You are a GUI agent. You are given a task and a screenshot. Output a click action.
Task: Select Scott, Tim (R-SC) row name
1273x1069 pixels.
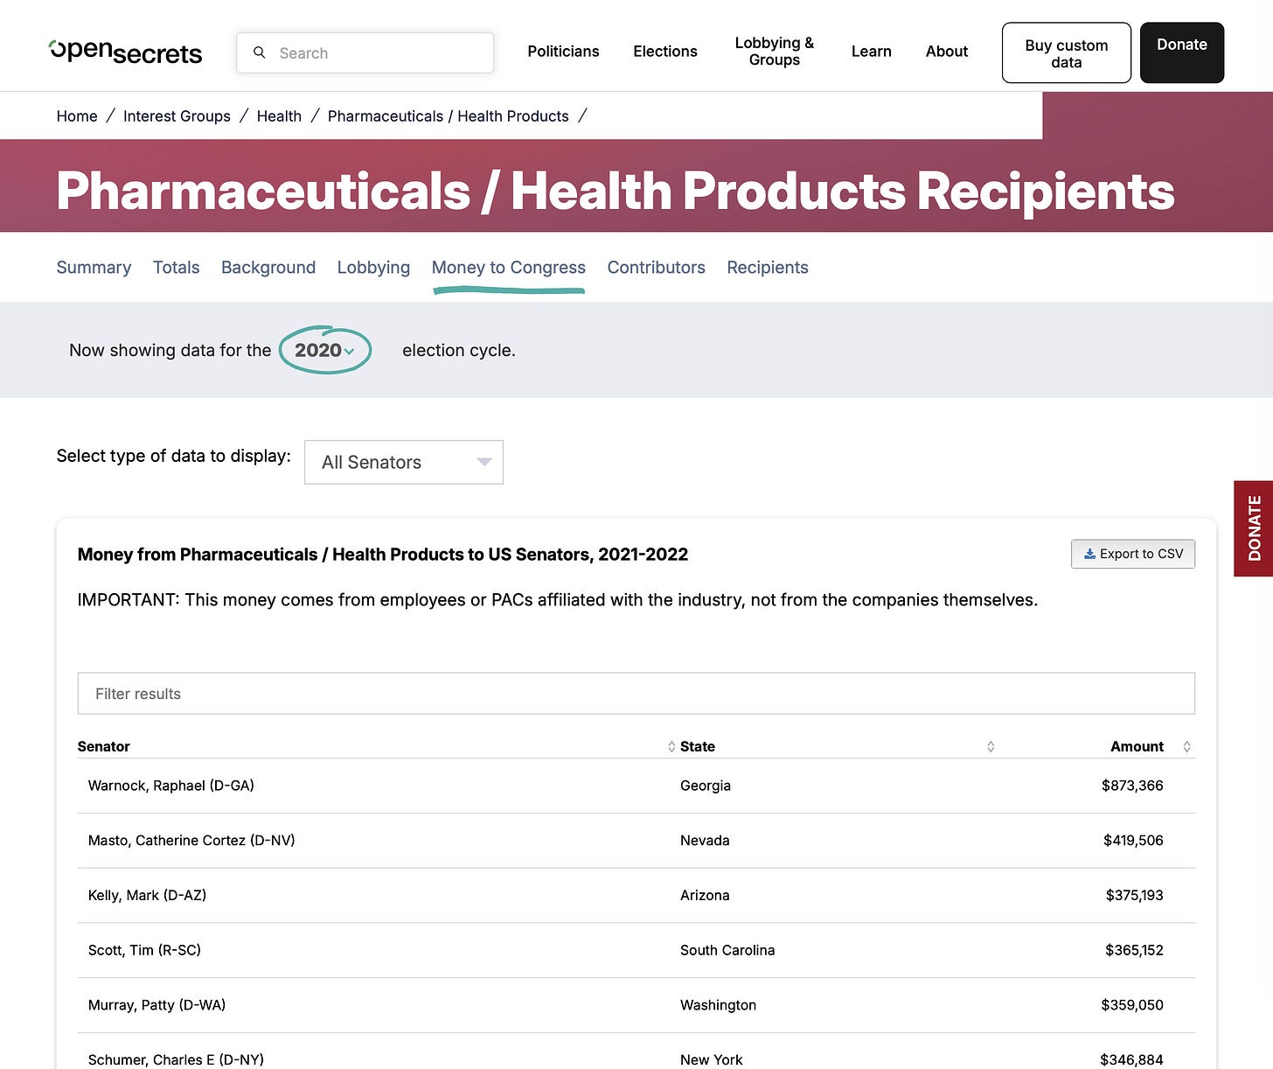pos(144,950)
